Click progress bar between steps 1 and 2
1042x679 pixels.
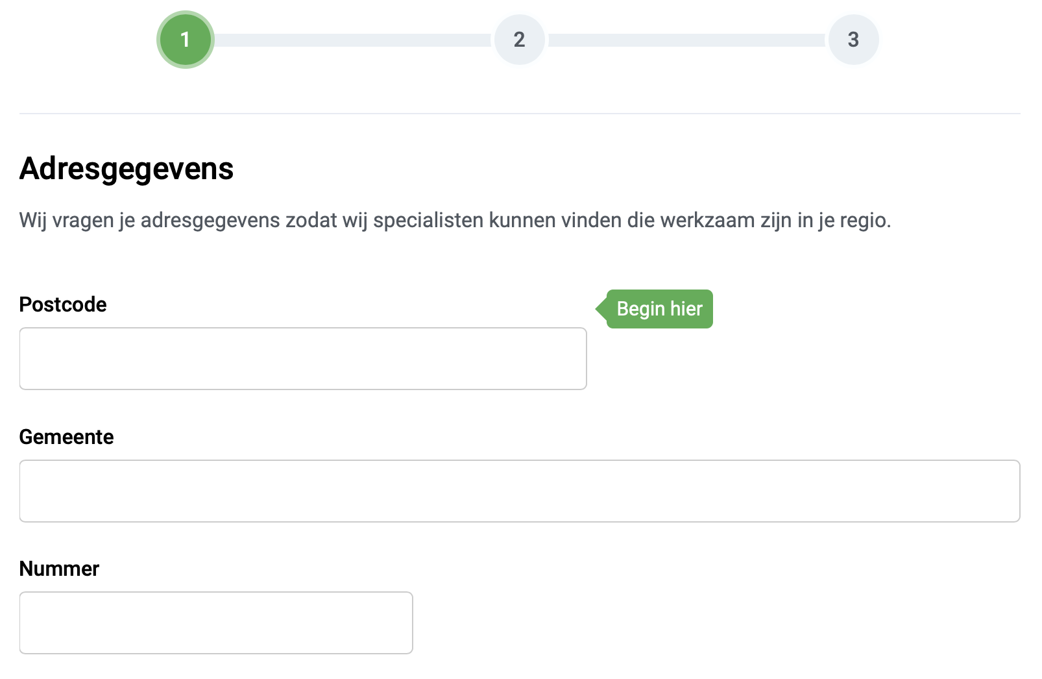point(352,40)
